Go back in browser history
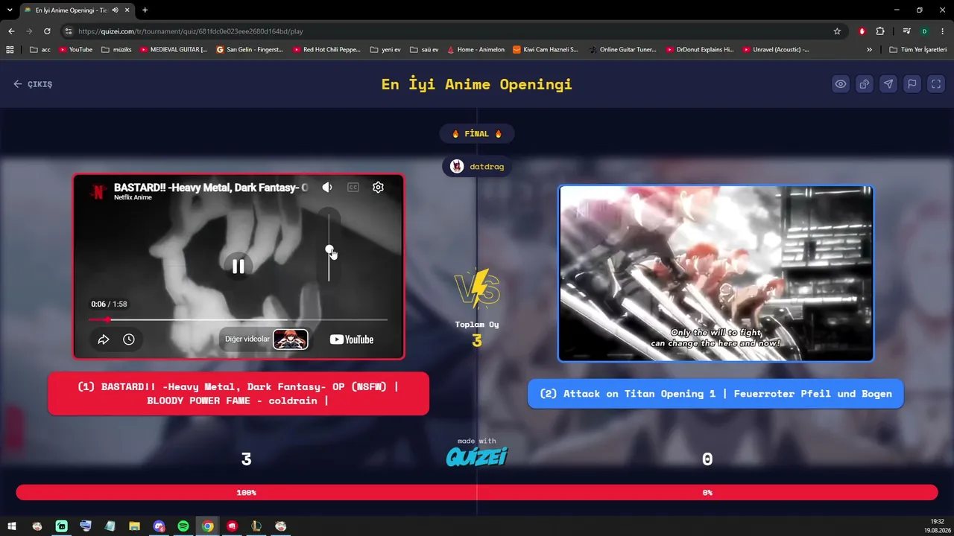 click(11, 31)
